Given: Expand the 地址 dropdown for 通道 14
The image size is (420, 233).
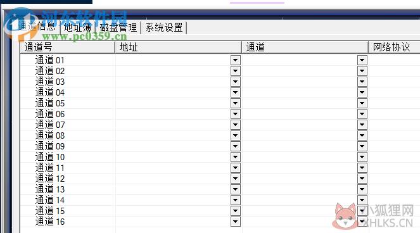Looking at the screenshot, I should point(236,200).
